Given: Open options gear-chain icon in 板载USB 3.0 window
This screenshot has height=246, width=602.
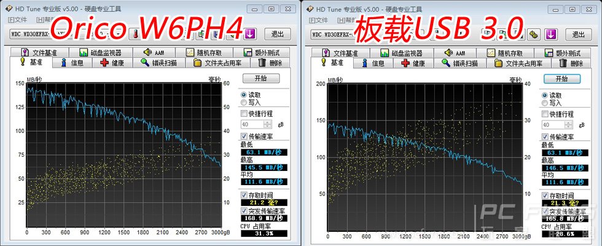Looking at the screenshot, I should click(x=533, y=34).
